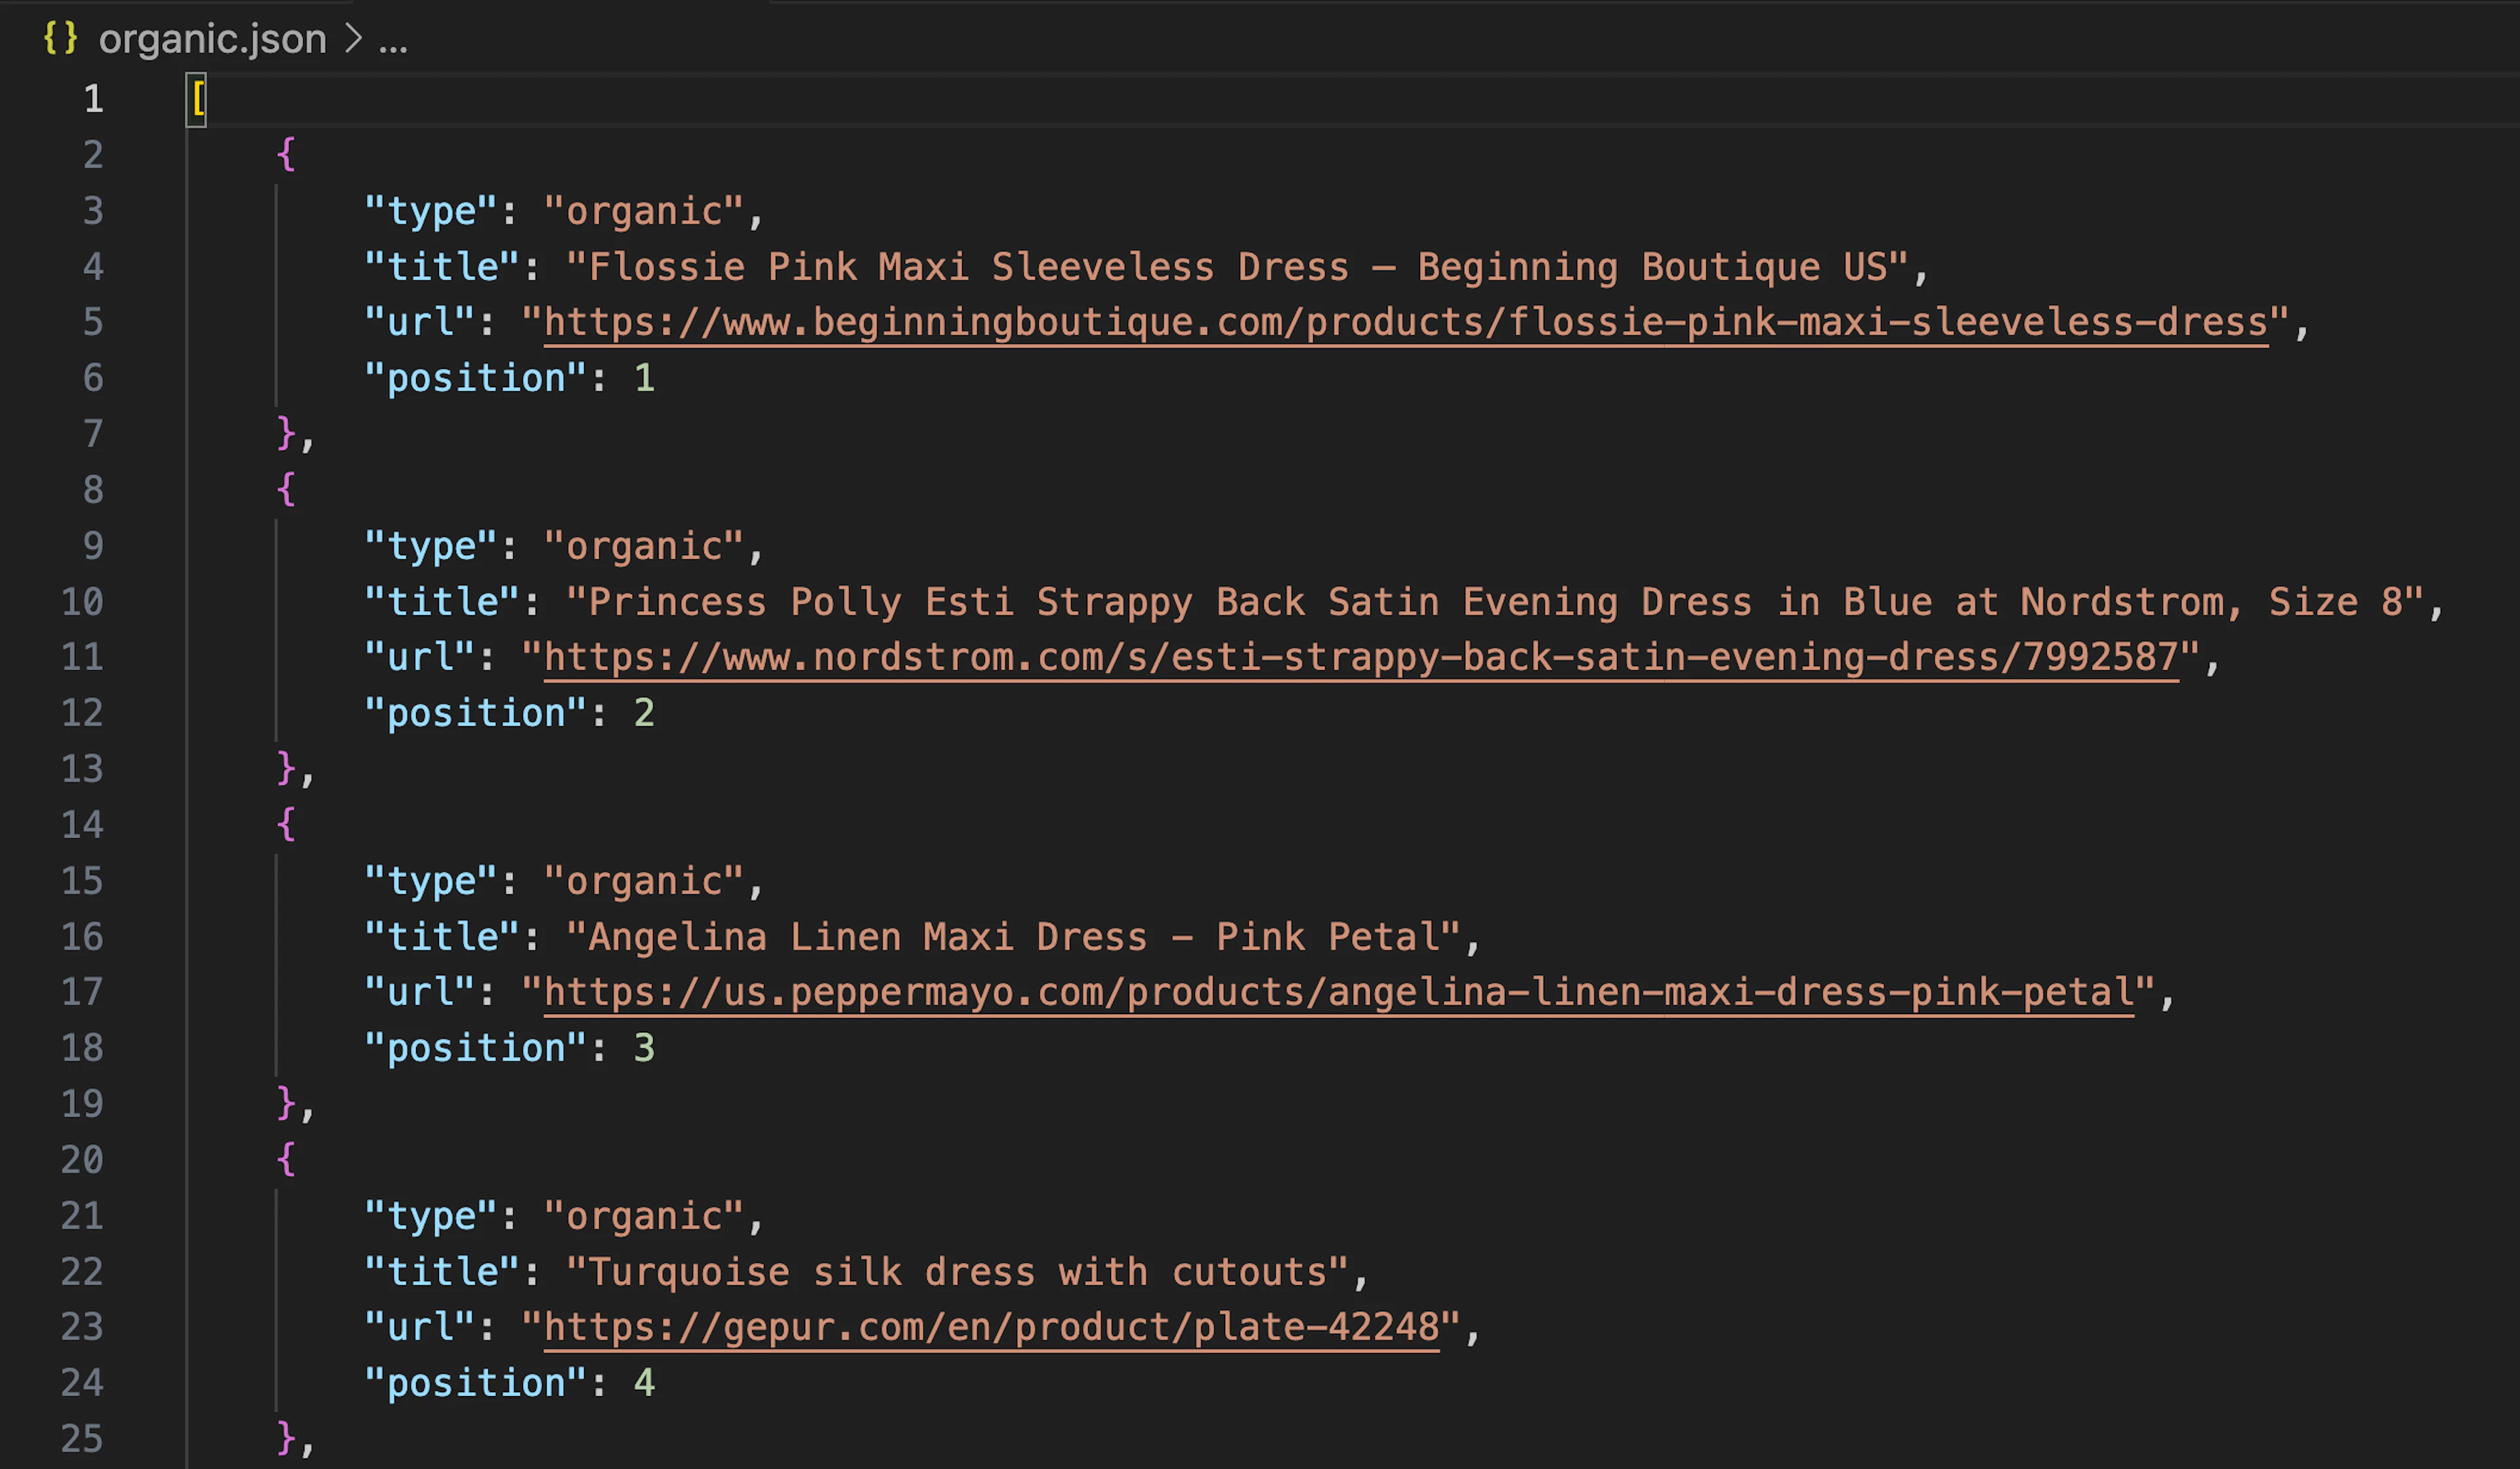
Task: Click the position value 3
Action: tap(644, 1048)
